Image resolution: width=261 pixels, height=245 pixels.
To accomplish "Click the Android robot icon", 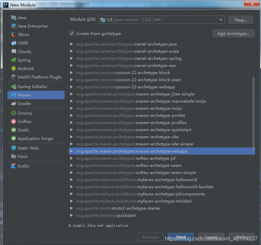I will (14, 68).
